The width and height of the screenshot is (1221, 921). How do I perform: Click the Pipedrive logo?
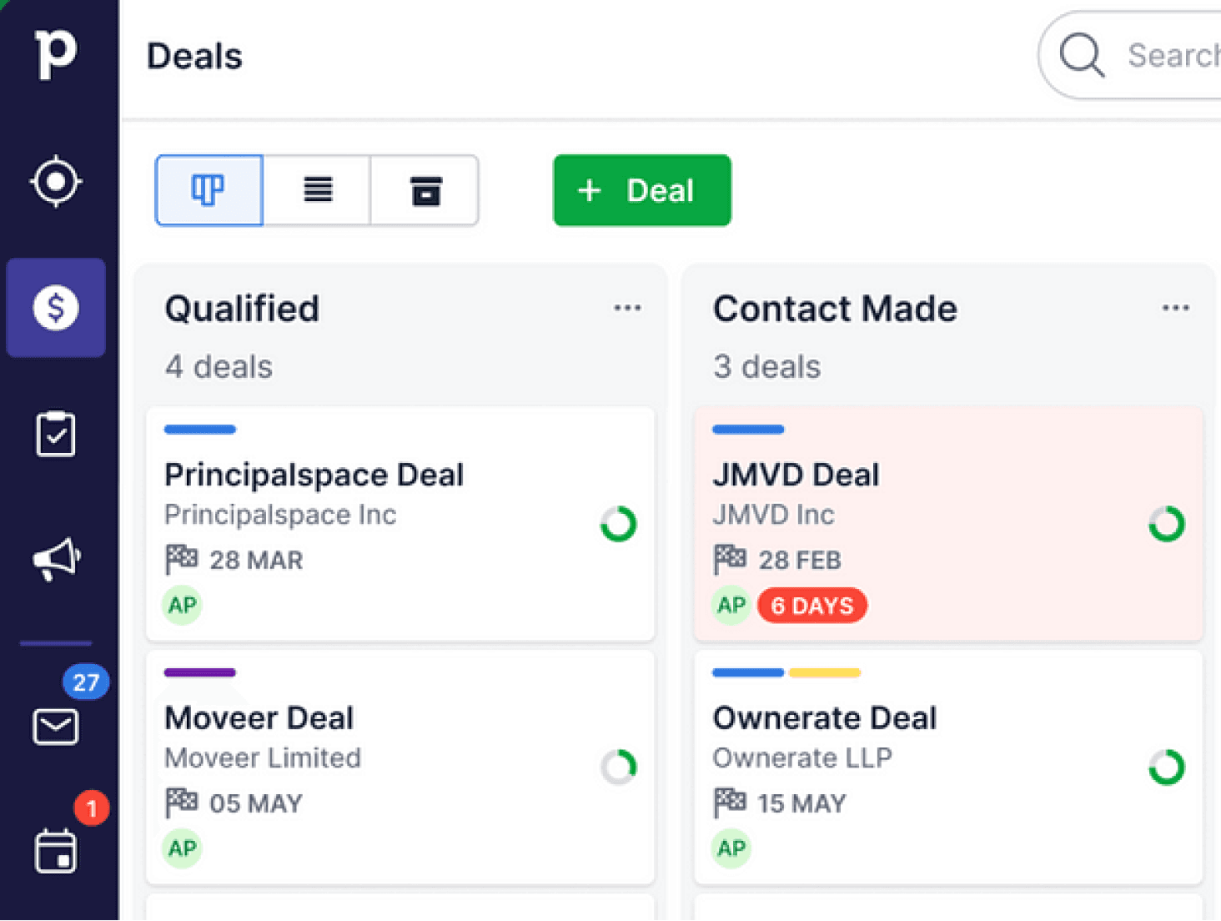coord(56,54)
